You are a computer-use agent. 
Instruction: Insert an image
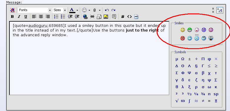106,17
